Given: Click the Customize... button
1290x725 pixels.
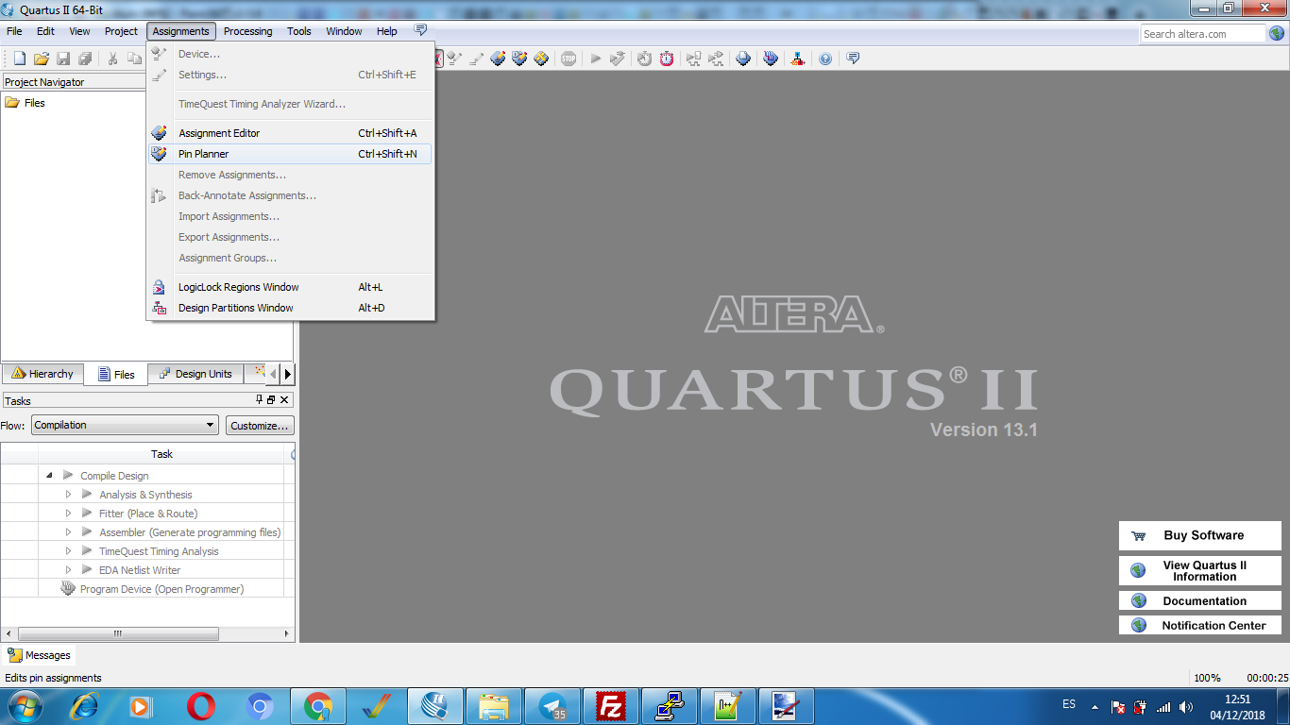Looking at the screenshot, I should coord(260,426).
